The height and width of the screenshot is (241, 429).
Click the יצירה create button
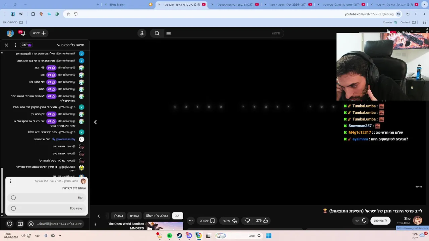(x=40, y=33)
